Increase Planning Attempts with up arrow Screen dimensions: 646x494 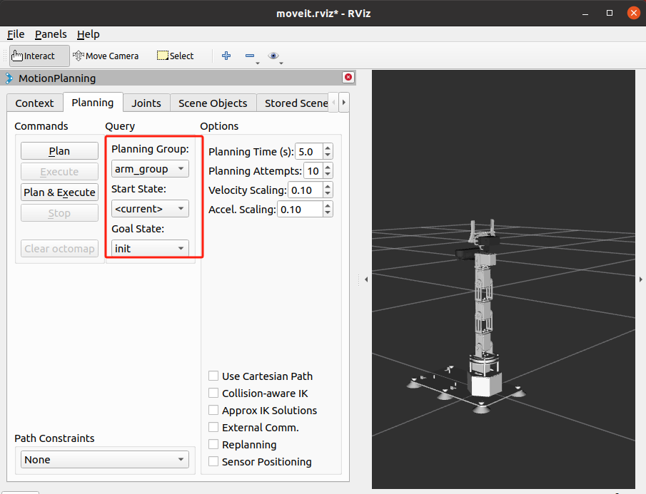click(328, 167)
